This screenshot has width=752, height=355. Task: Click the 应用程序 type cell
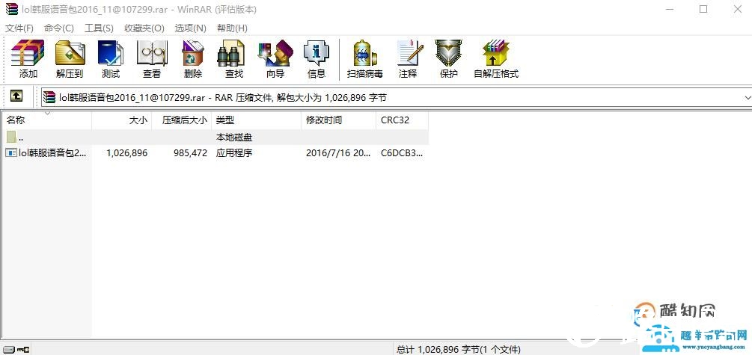pyautogui.click(x=234, y=153)
